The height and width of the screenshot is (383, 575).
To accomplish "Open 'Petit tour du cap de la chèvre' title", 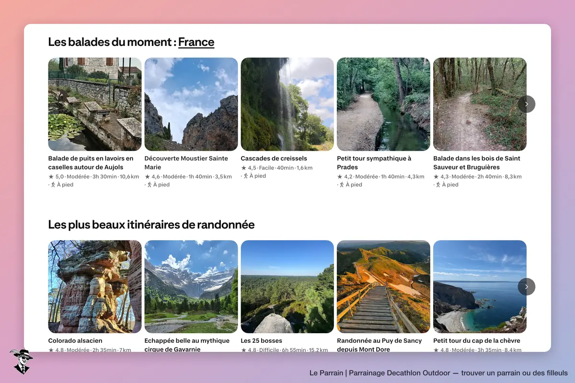I will coord(477,341).
